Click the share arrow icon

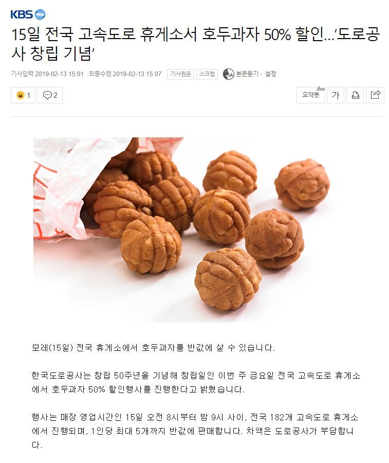click(375, 95)
